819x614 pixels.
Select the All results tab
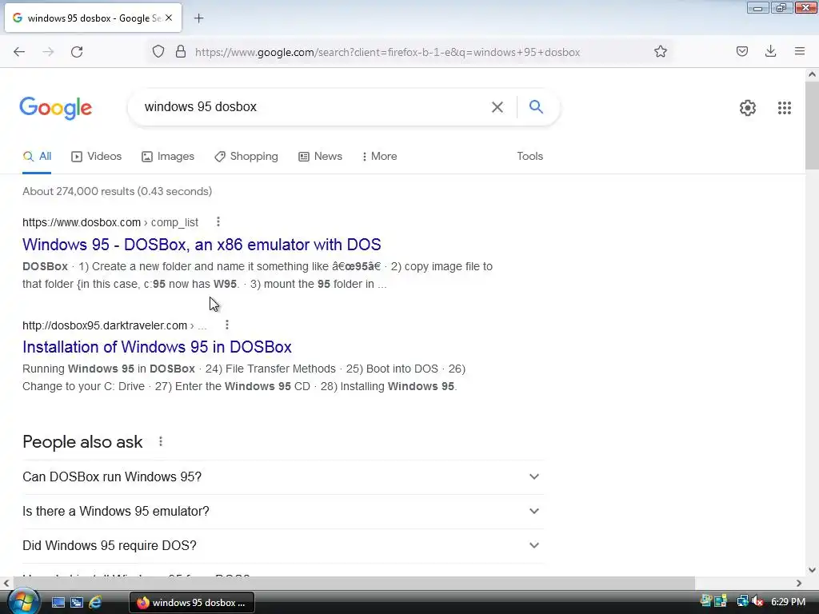(37, 156)
